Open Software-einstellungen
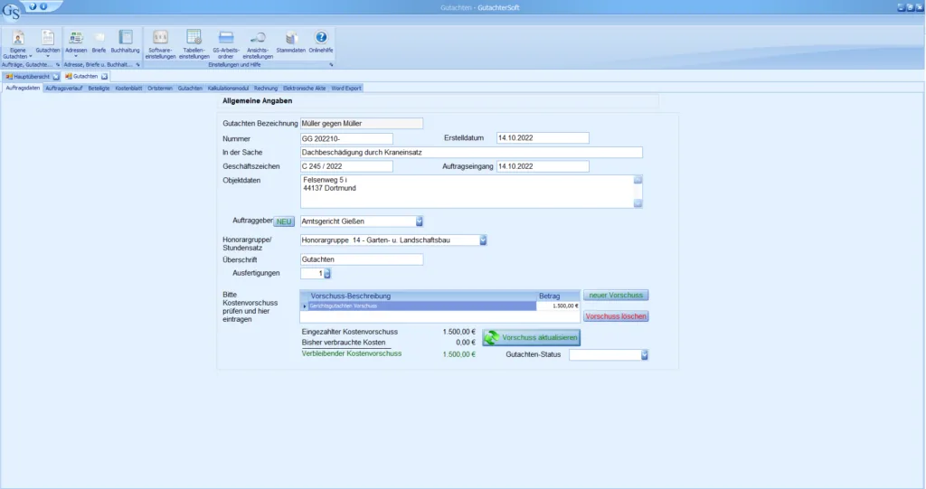This screenshot has height=489, width=926. [x=160, y=44]
